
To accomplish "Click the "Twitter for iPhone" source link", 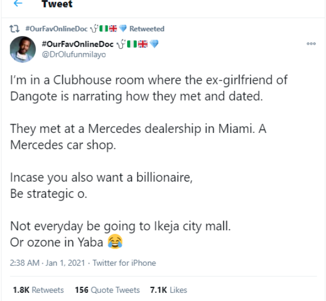I will point(124,263).
